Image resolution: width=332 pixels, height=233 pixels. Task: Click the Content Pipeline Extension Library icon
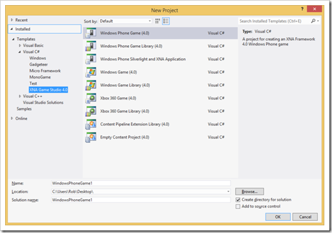click(91, 124)
